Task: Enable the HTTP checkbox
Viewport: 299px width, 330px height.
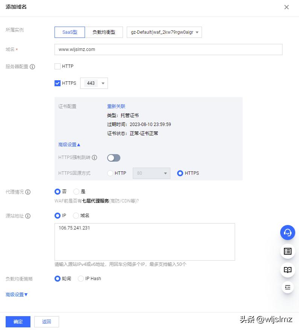Action: tap(58, 66)
